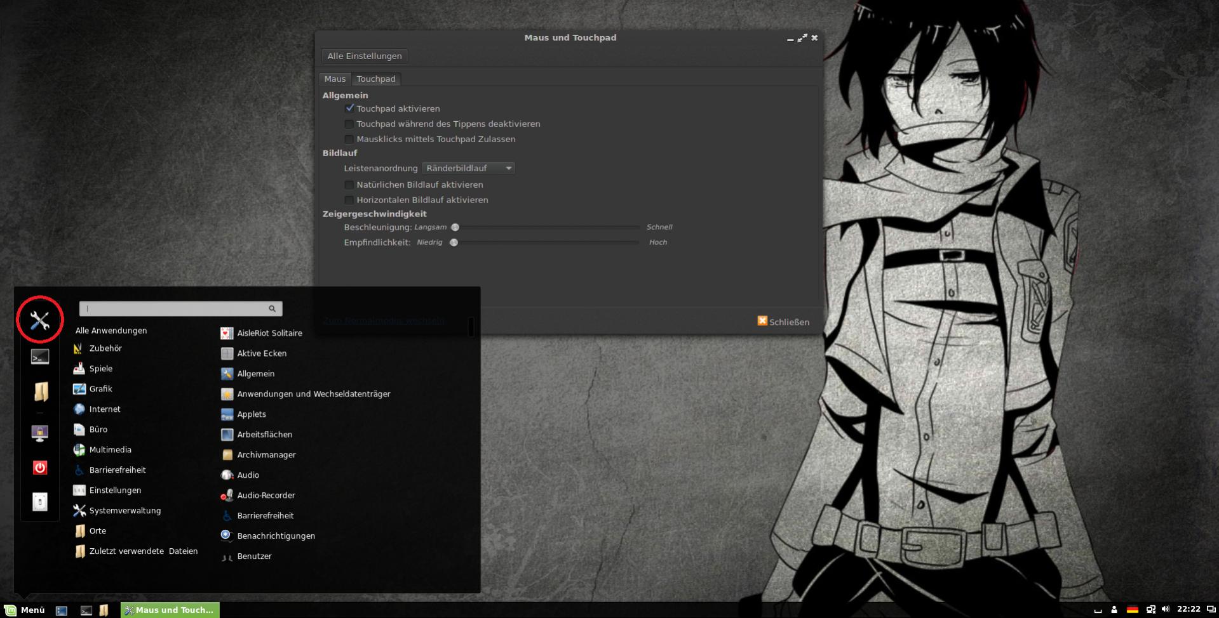This screenshot has height=618, width=1219.
Task: Select Alle Anwendungen category
Action: pyautogui.click(x=111, y=331)
